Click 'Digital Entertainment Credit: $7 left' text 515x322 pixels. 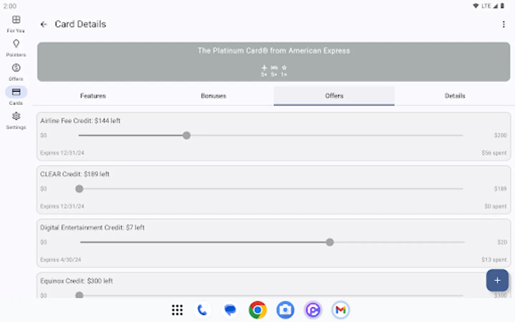coord(92,228)
